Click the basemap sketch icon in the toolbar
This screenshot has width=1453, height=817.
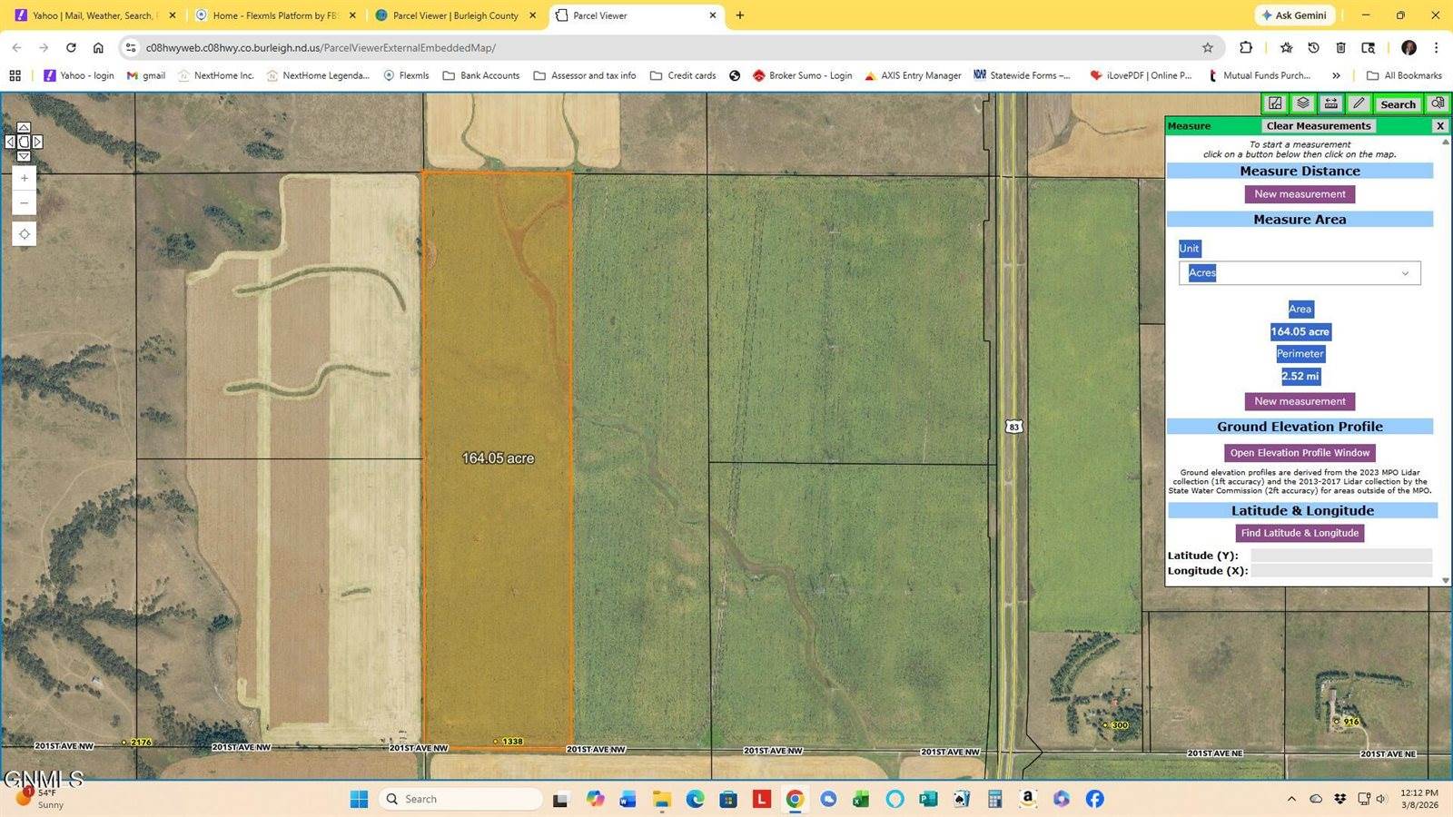click(x=1275, y=103)
